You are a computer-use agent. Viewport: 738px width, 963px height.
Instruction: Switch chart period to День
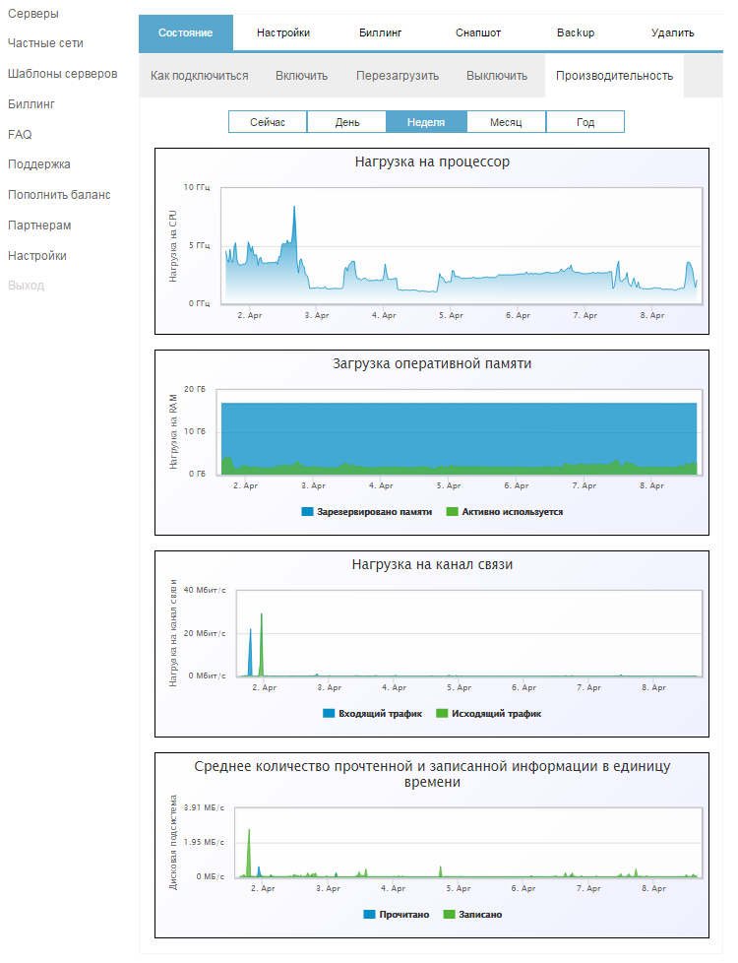point(346,122)
